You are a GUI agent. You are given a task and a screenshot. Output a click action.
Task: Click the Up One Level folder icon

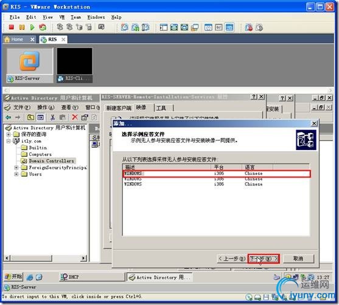click(30, 117)
